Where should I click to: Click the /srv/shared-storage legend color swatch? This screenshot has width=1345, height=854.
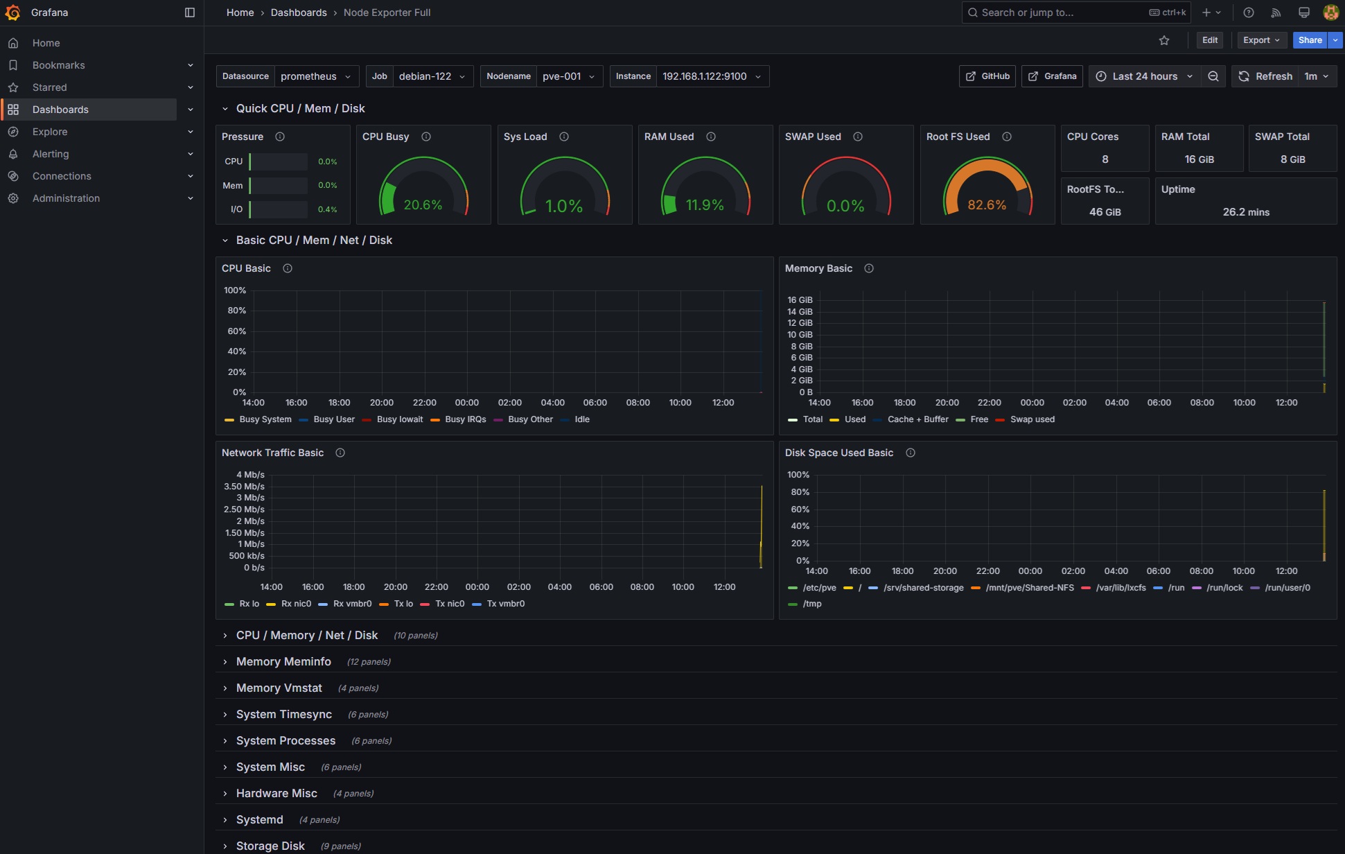pos(873,588)
